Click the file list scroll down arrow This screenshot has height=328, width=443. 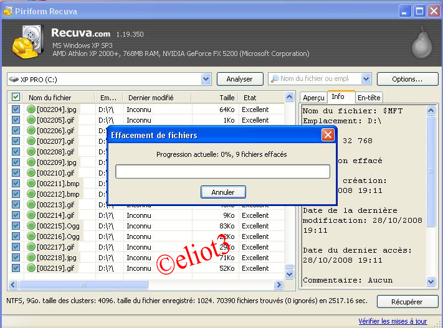pos(289,273)
